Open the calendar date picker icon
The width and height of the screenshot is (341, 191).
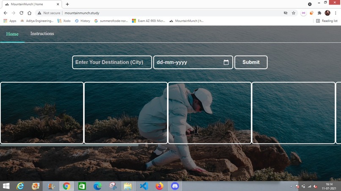[x=226, y=62]
